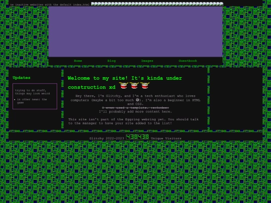
Task: Click 'I'll probably add more content here.'
Action: pos(135,112)
